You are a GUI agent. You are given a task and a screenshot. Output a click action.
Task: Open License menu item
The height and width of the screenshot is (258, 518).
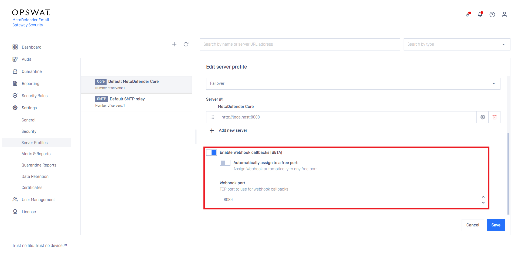[29, 212]
